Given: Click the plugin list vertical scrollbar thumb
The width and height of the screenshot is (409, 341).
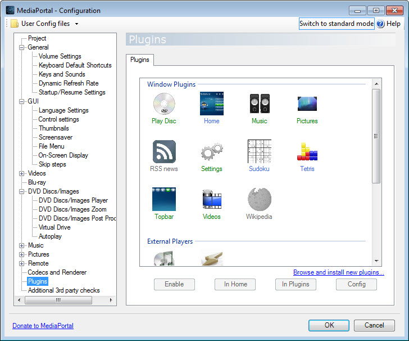Looking at the screenshot, I should [x=376, y=136].
